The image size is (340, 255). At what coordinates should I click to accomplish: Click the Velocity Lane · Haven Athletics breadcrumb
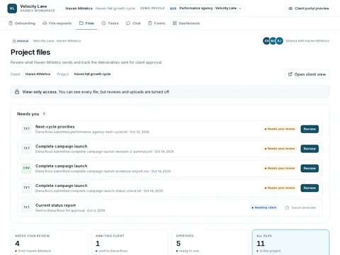(57, 41)
